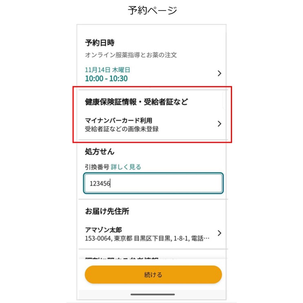The width and height of the screenshot is (303, 303).
Task: Focus the 引換番号 input field containing 123456
Action: (x=153, y=183)
